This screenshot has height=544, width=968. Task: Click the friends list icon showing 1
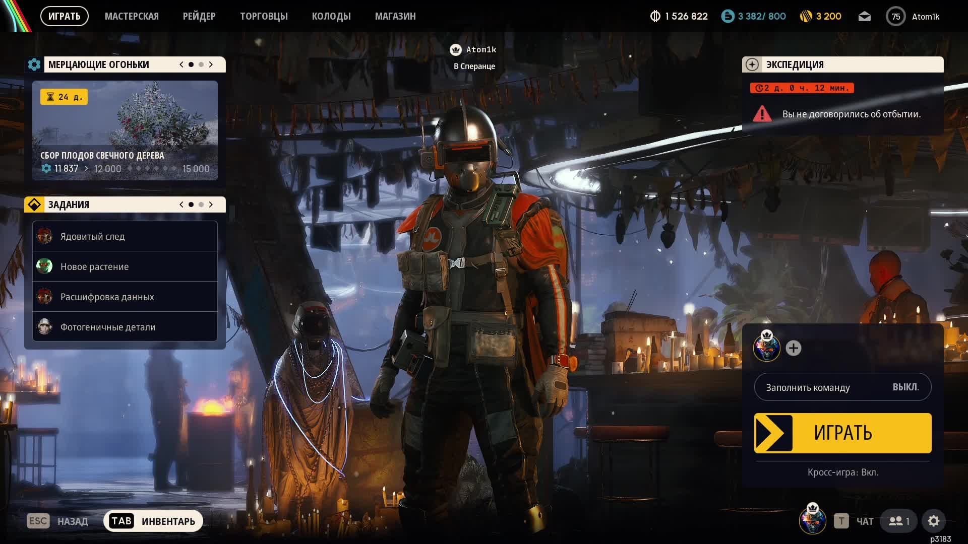(899, 521)
